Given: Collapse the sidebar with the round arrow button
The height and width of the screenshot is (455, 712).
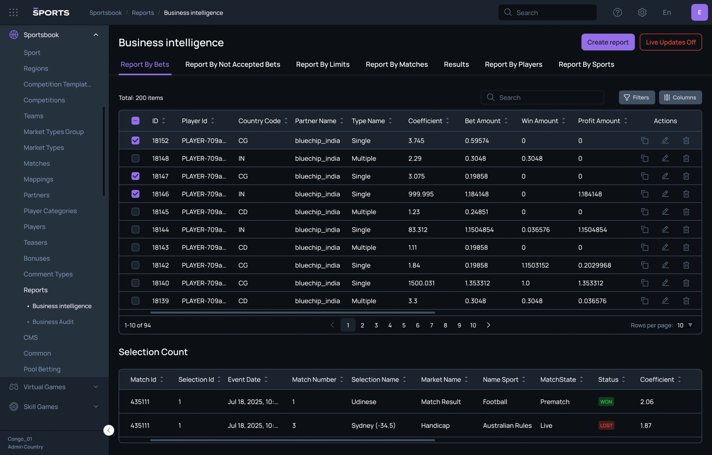Looking at the screenshot, I should coord(108,430).
